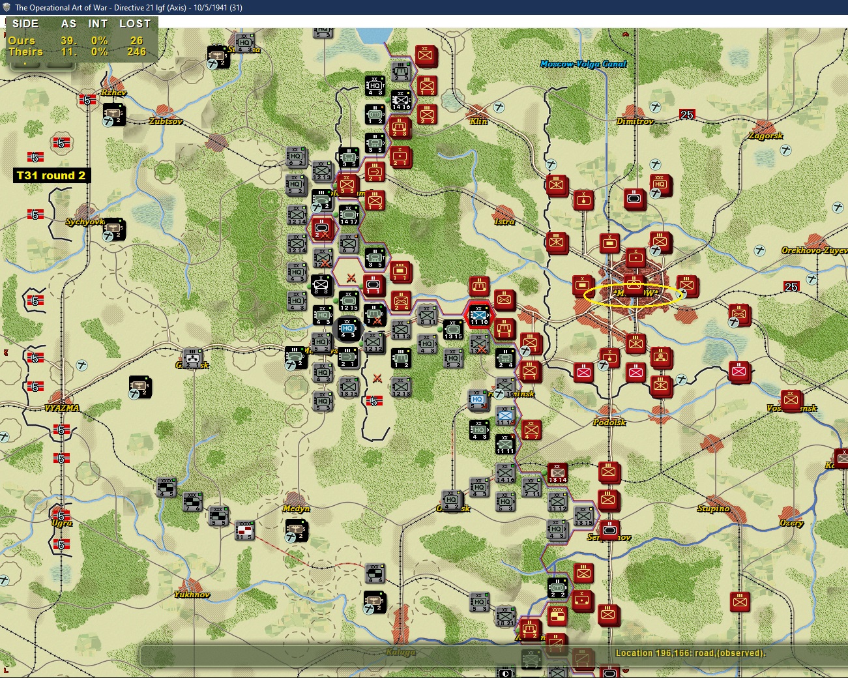Select the gray German unit showing 6 7

(349, 243)
